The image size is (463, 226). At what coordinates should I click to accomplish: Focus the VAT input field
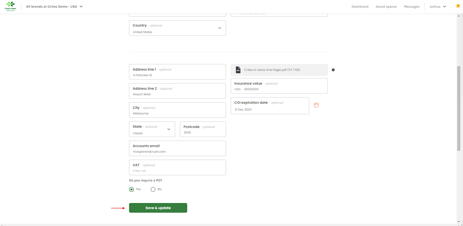coord(177,170)
